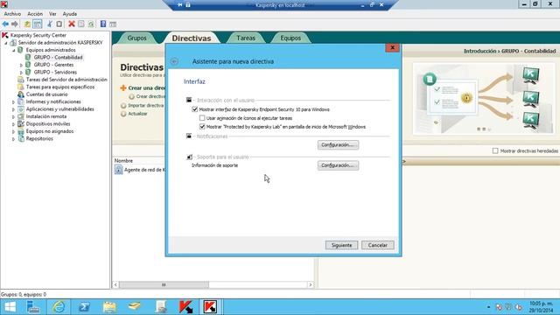The image size is (560, 315).
Task: Uncheck Mostrar Protected by Kaspersky Lab option
Action: pyautogui.click(x=202, y=126)
